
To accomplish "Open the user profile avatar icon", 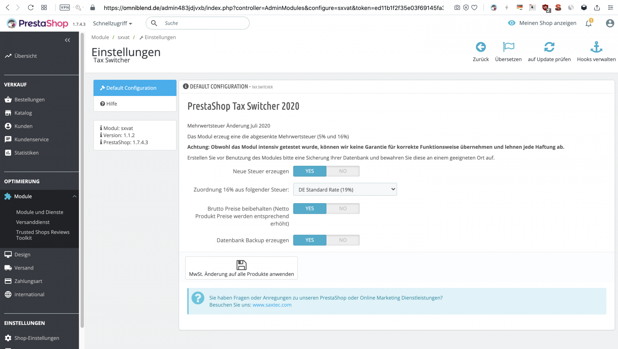I will (x=610, y=23).
